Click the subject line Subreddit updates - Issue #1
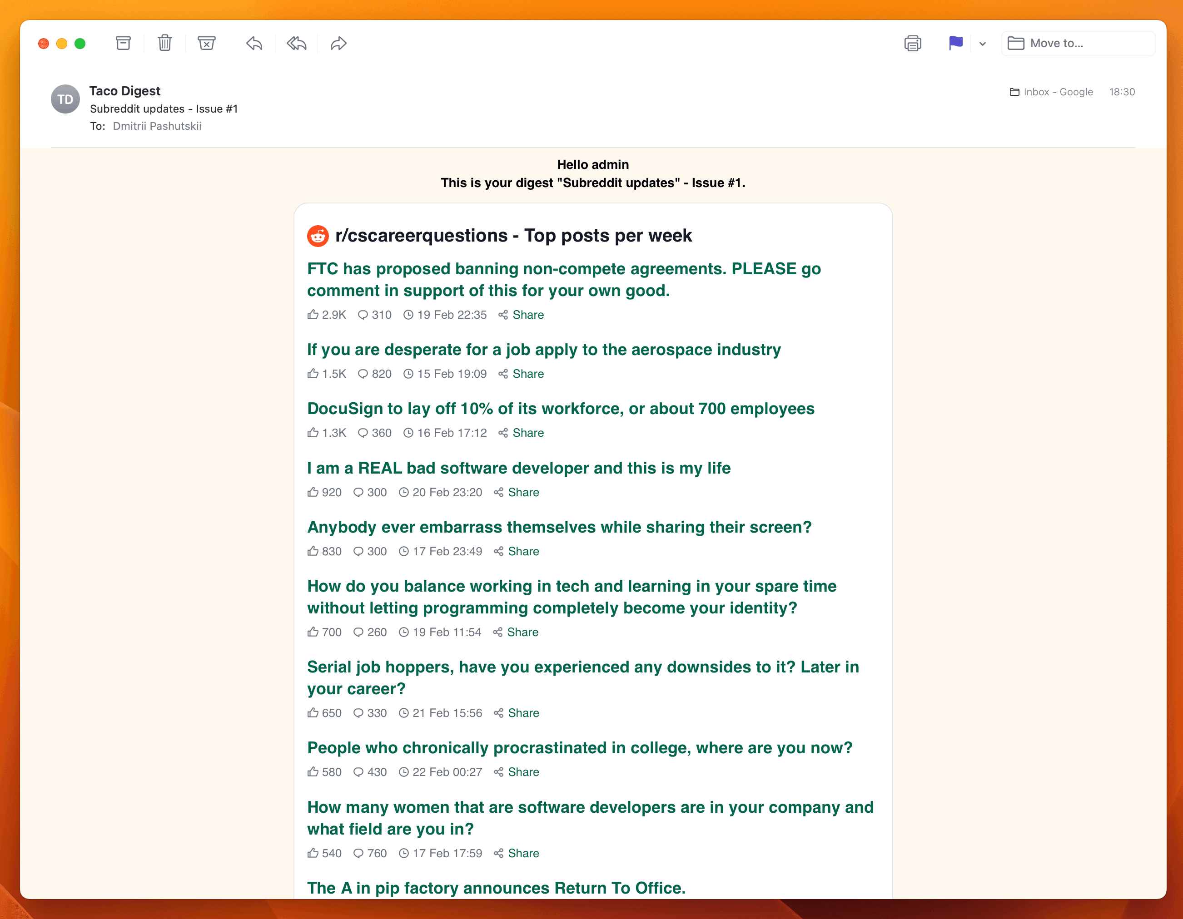The image size is (1183, 919). [164, 109]
